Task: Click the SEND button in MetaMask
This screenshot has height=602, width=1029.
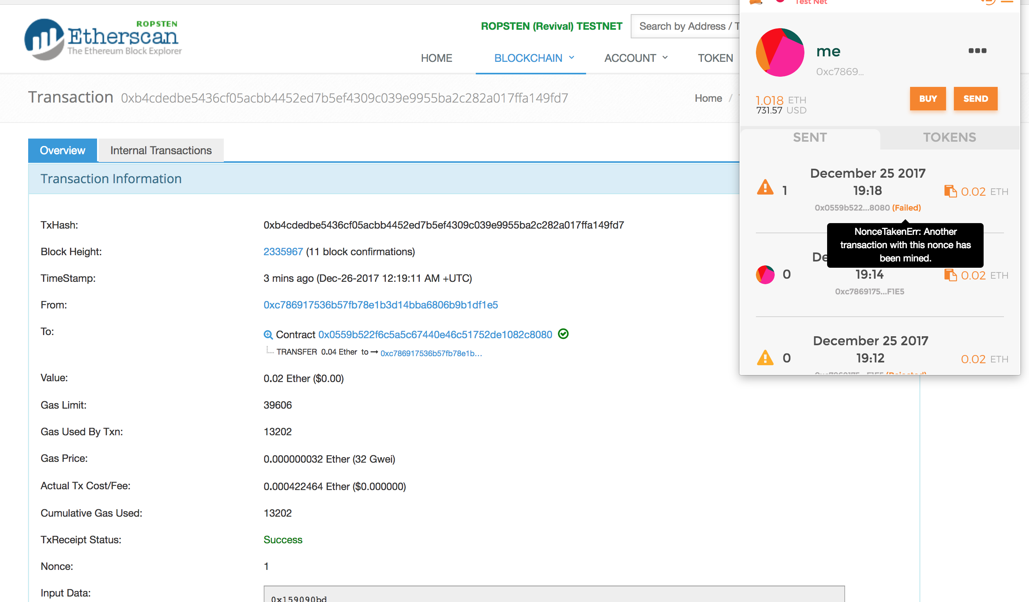Action: pos(975,98)
